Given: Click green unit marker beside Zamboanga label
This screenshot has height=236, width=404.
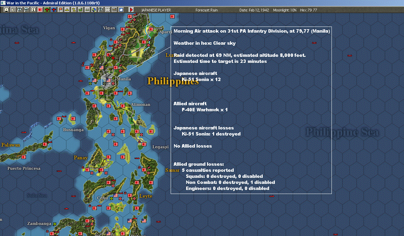Looking at the screenshot, I should click(55, 224).
